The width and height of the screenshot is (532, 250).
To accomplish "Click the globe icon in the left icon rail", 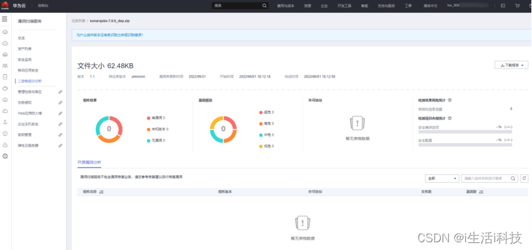I will (x=5, y=156).
